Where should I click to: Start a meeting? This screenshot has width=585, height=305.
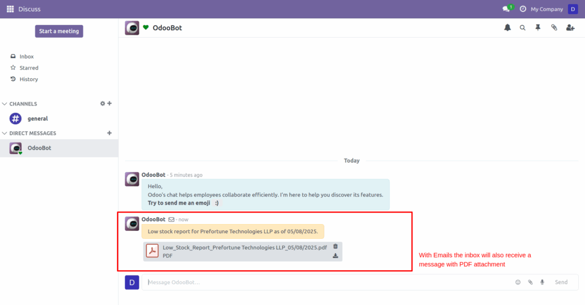tap(59, 31)
